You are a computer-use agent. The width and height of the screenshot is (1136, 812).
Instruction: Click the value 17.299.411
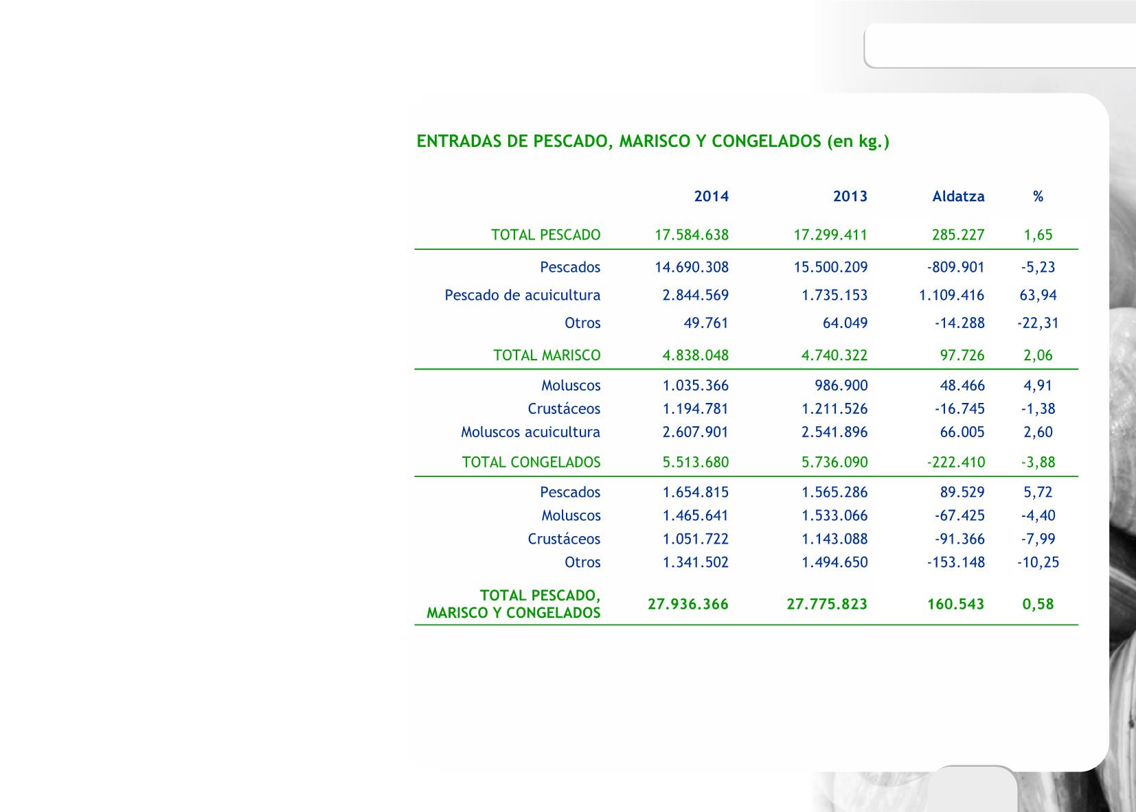(x=831, y=235)
